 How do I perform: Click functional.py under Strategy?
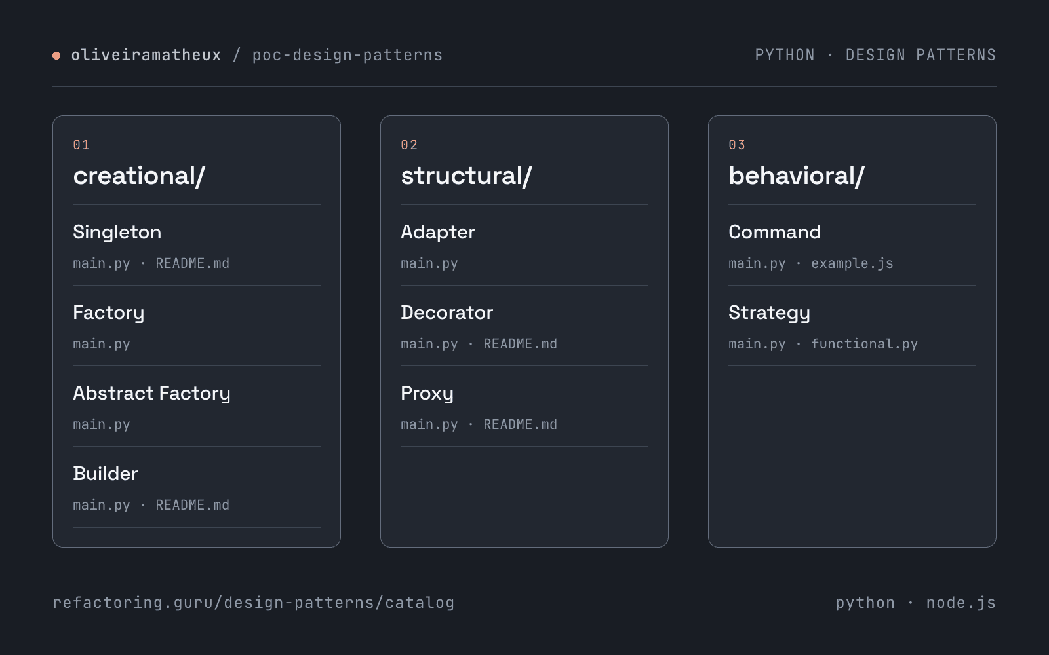tap(864, 344)
